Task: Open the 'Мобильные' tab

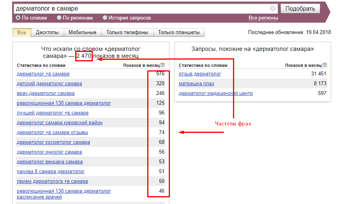Action: 82,32
